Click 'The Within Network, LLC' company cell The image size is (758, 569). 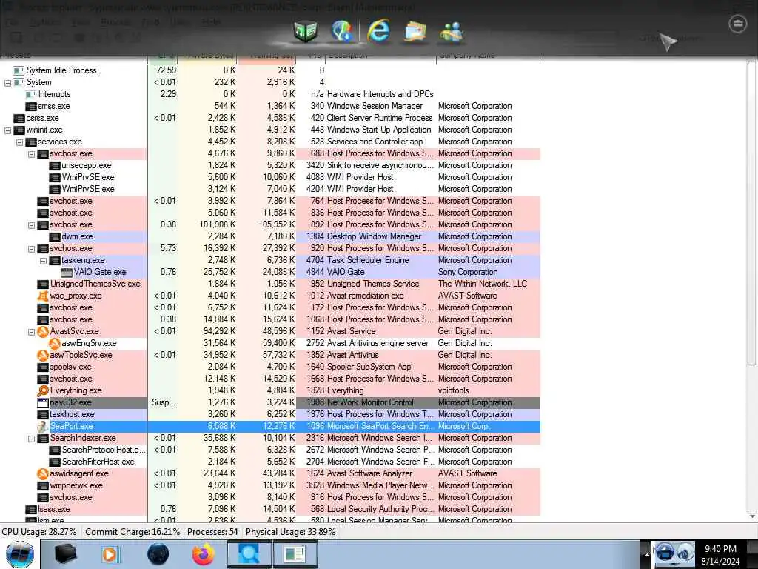coord(483,284)
